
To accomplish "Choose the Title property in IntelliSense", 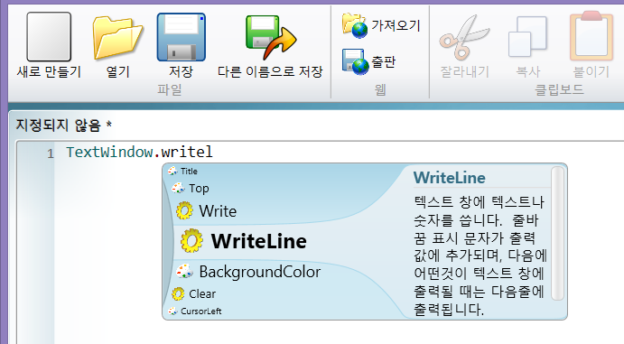I will pos(189,171).
